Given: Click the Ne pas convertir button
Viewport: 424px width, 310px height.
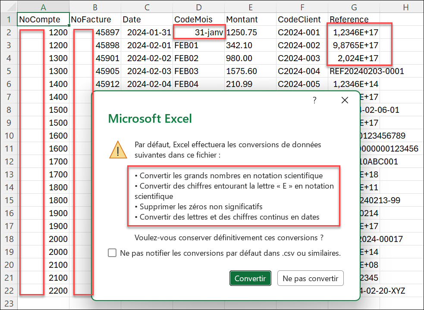Looking at the screenshot, I should [310, 278].
